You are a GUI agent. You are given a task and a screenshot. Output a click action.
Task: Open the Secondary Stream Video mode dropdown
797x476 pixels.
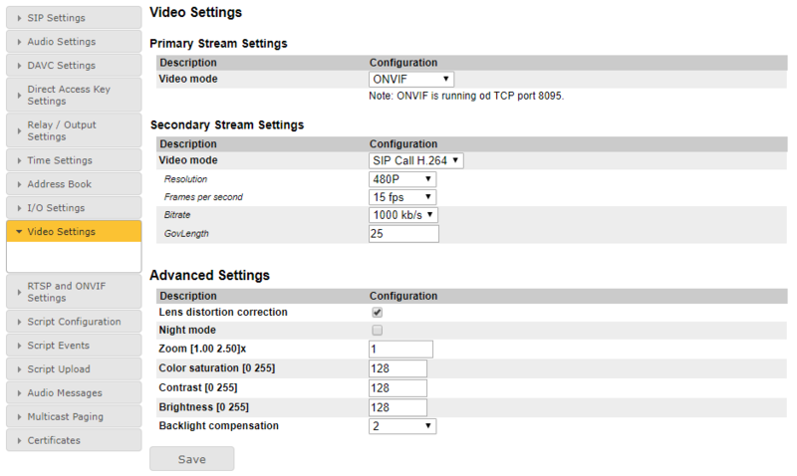point(416,160)
